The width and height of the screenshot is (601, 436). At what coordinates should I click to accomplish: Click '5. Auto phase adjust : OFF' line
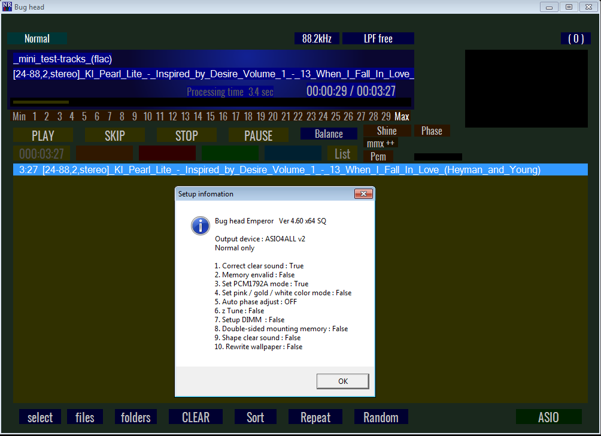pos(256,302)
